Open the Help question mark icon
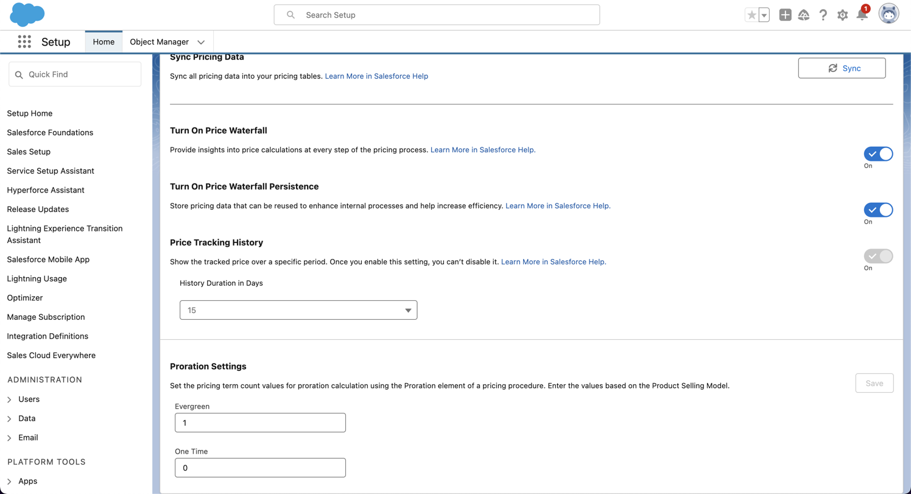This screenshot has height=494, width=911. tap(823, 15)
